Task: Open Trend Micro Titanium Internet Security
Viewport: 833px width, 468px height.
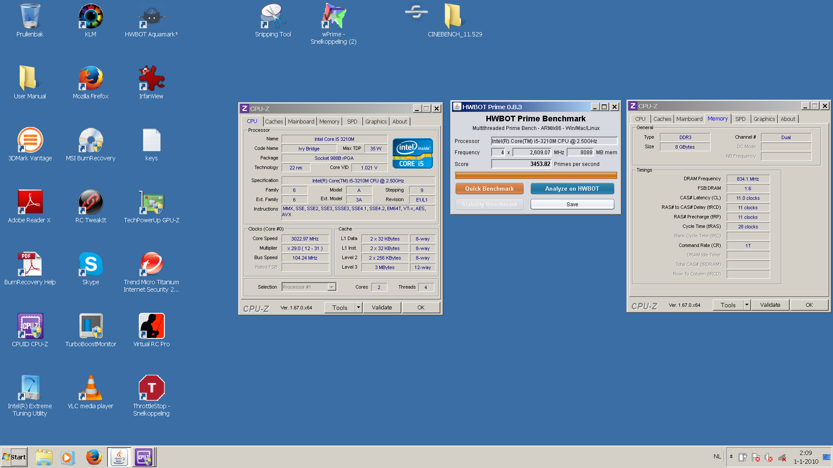Action: pos(151,272)
